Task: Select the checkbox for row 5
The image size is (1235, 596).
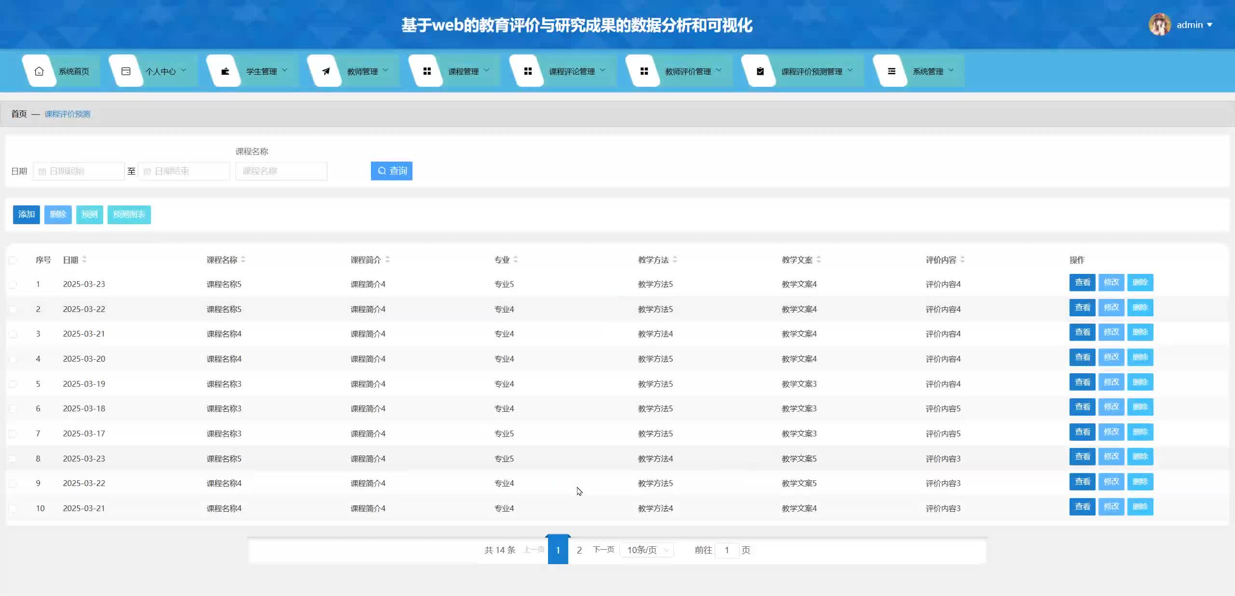Action: tap(13, 384)
